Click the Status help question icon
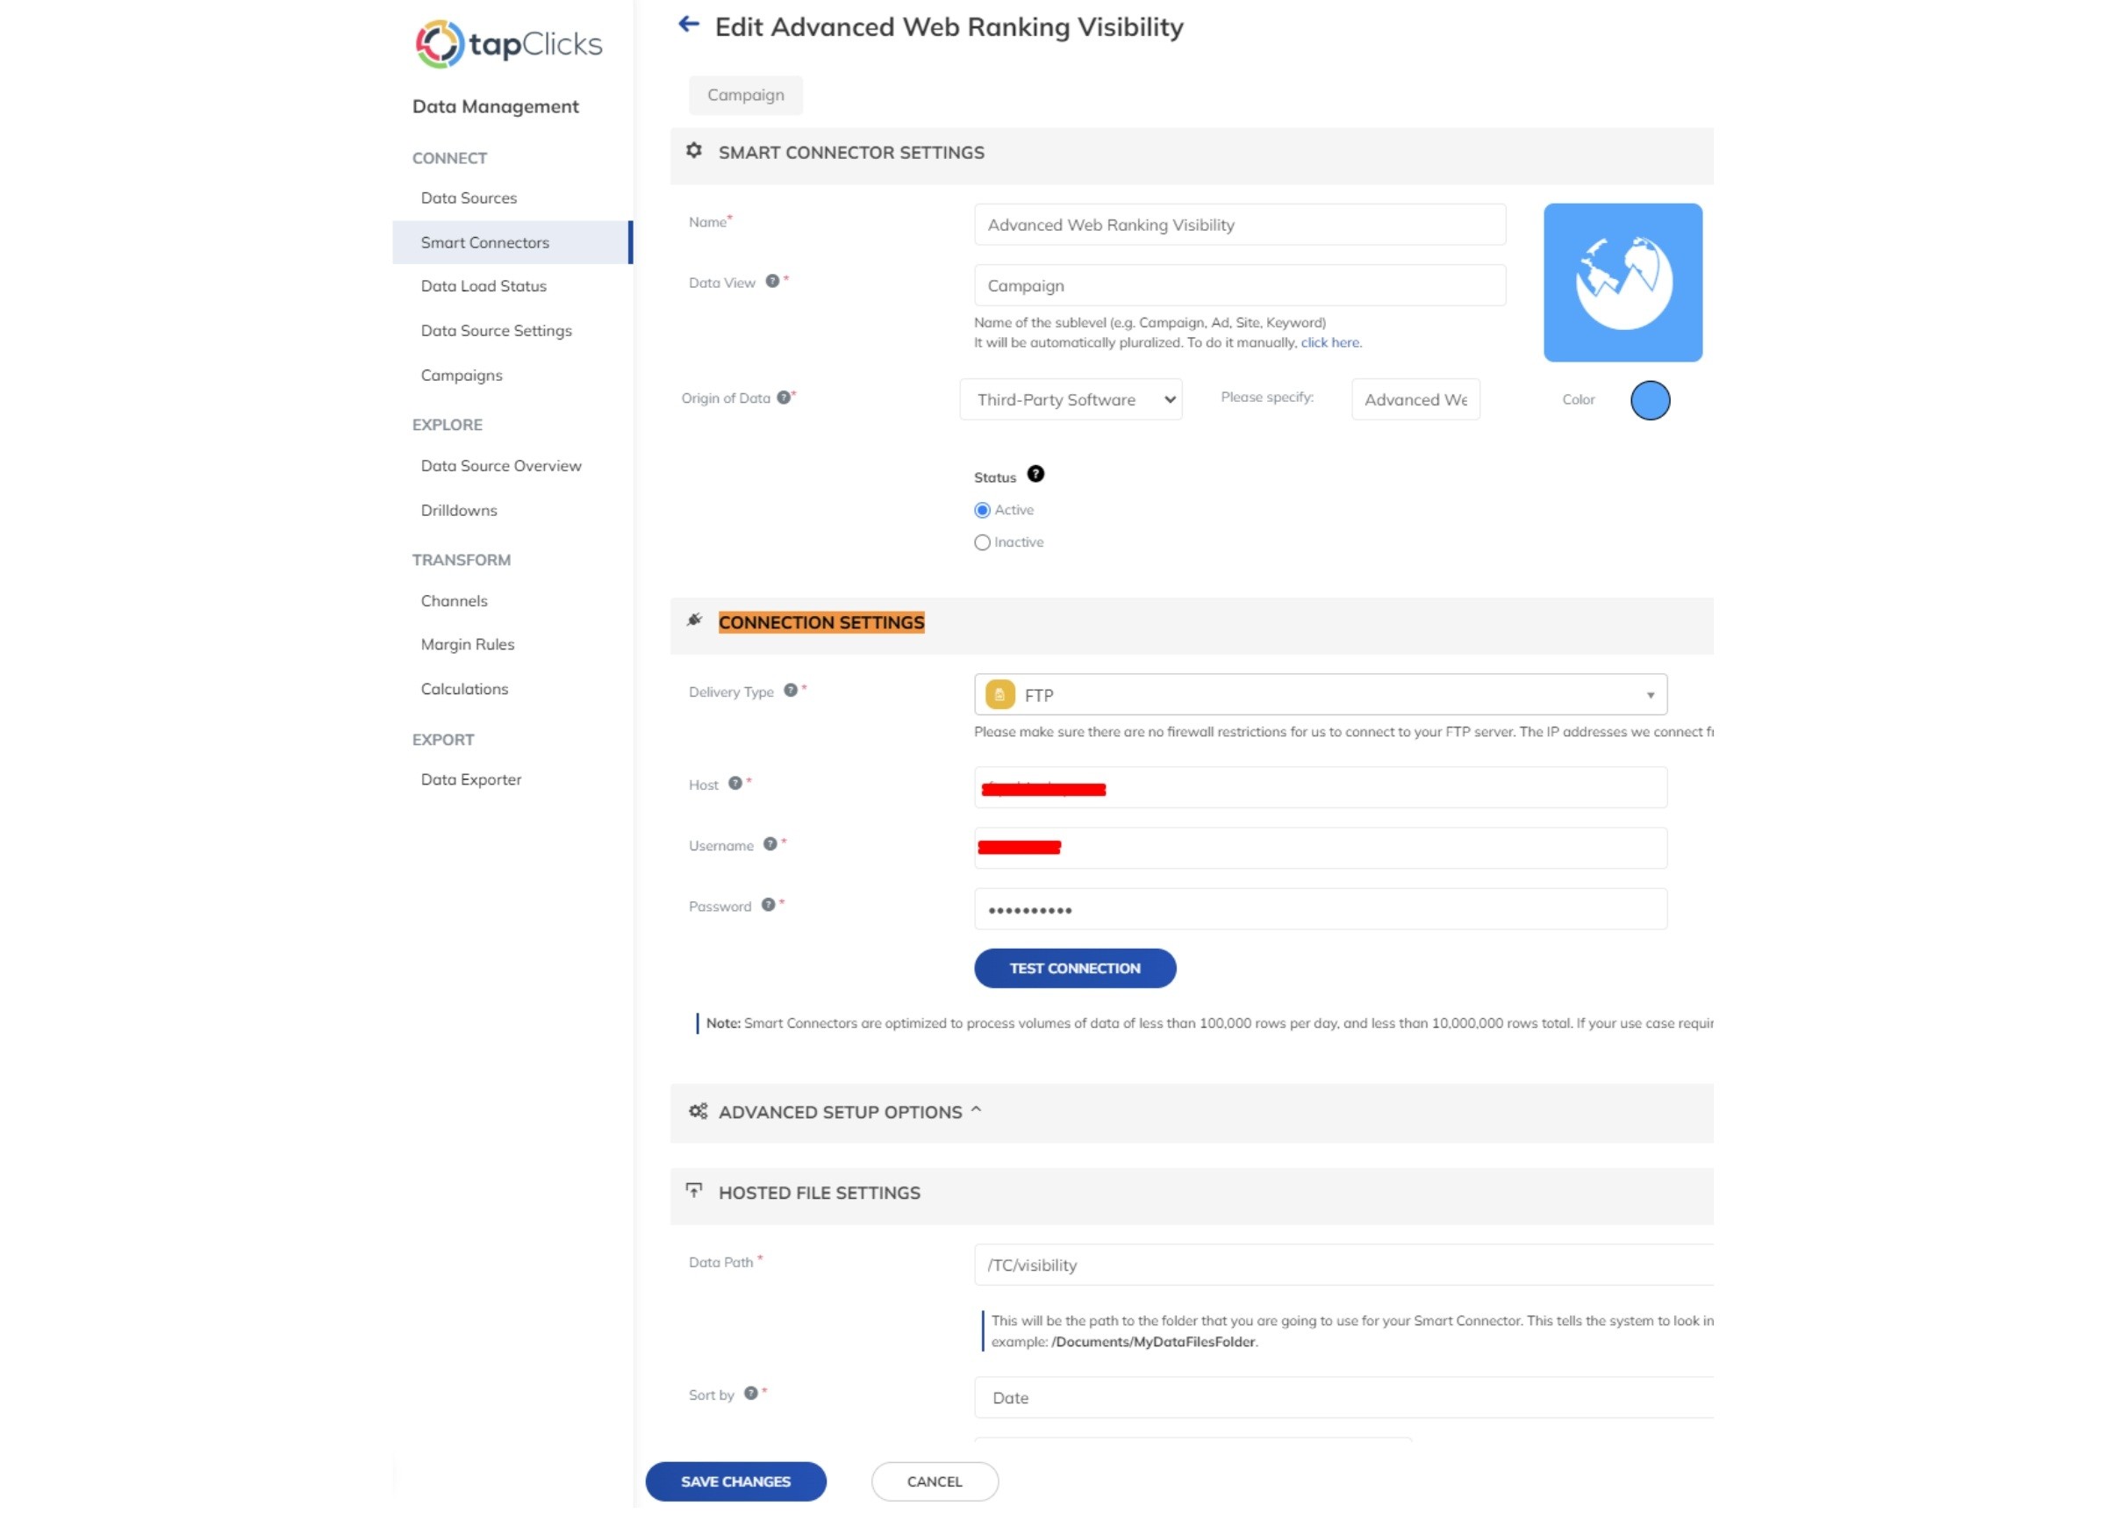Image resolution: width=2106 pixels, height=1520 pixels. coord(1035,475)
